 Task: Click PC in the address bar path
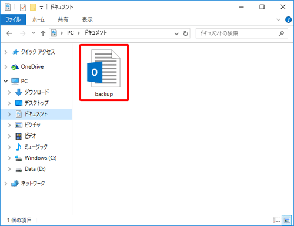tap(71, 33)
